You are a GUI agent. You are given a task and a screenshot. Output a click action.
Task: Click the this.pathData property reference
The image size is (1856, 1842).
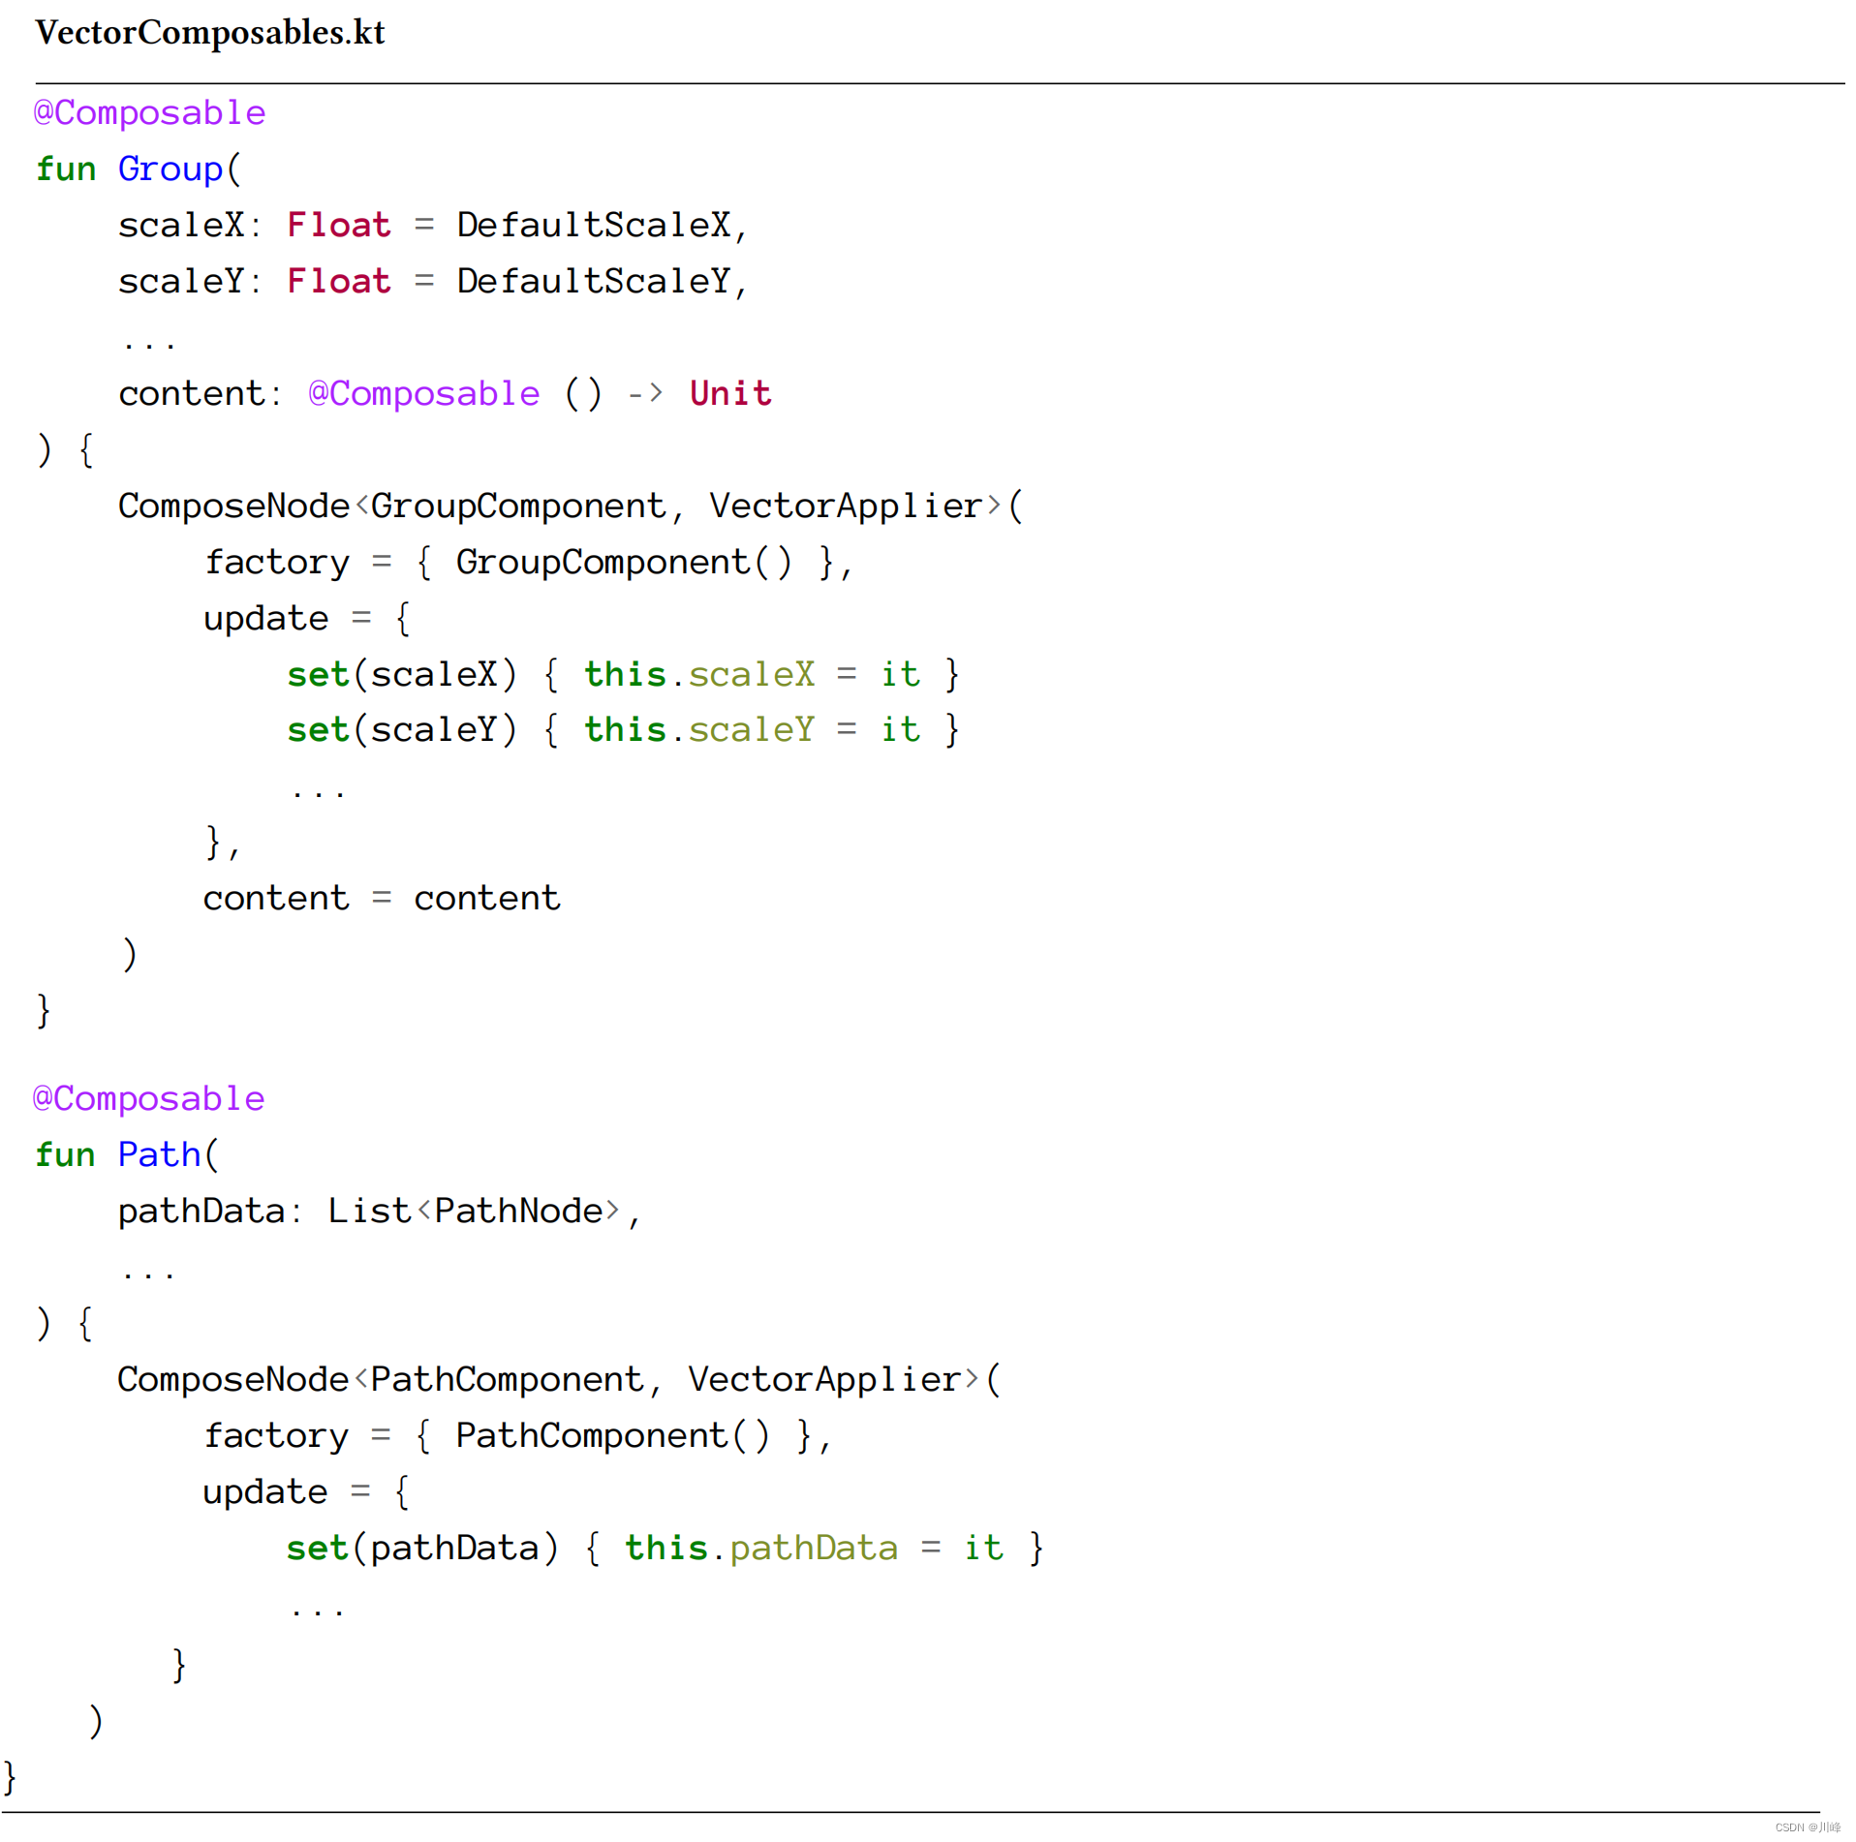[761, 1549]
